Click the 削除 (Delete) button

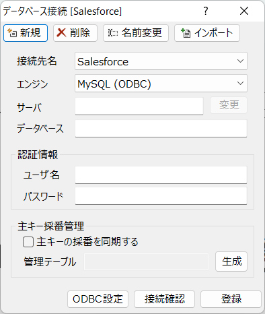tap(75, 33)
